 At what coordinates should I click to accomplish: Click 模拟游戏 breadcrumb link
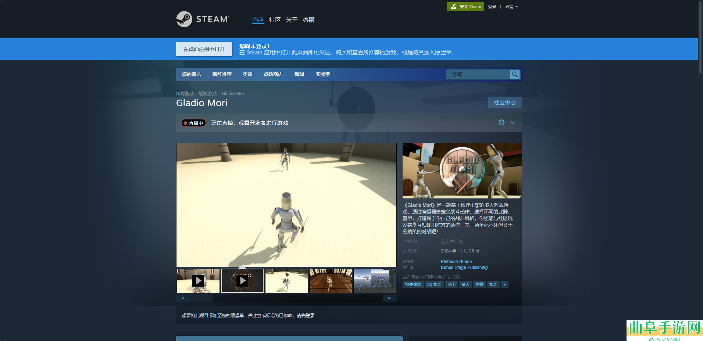pyautogui.click(x=208, y=94)
